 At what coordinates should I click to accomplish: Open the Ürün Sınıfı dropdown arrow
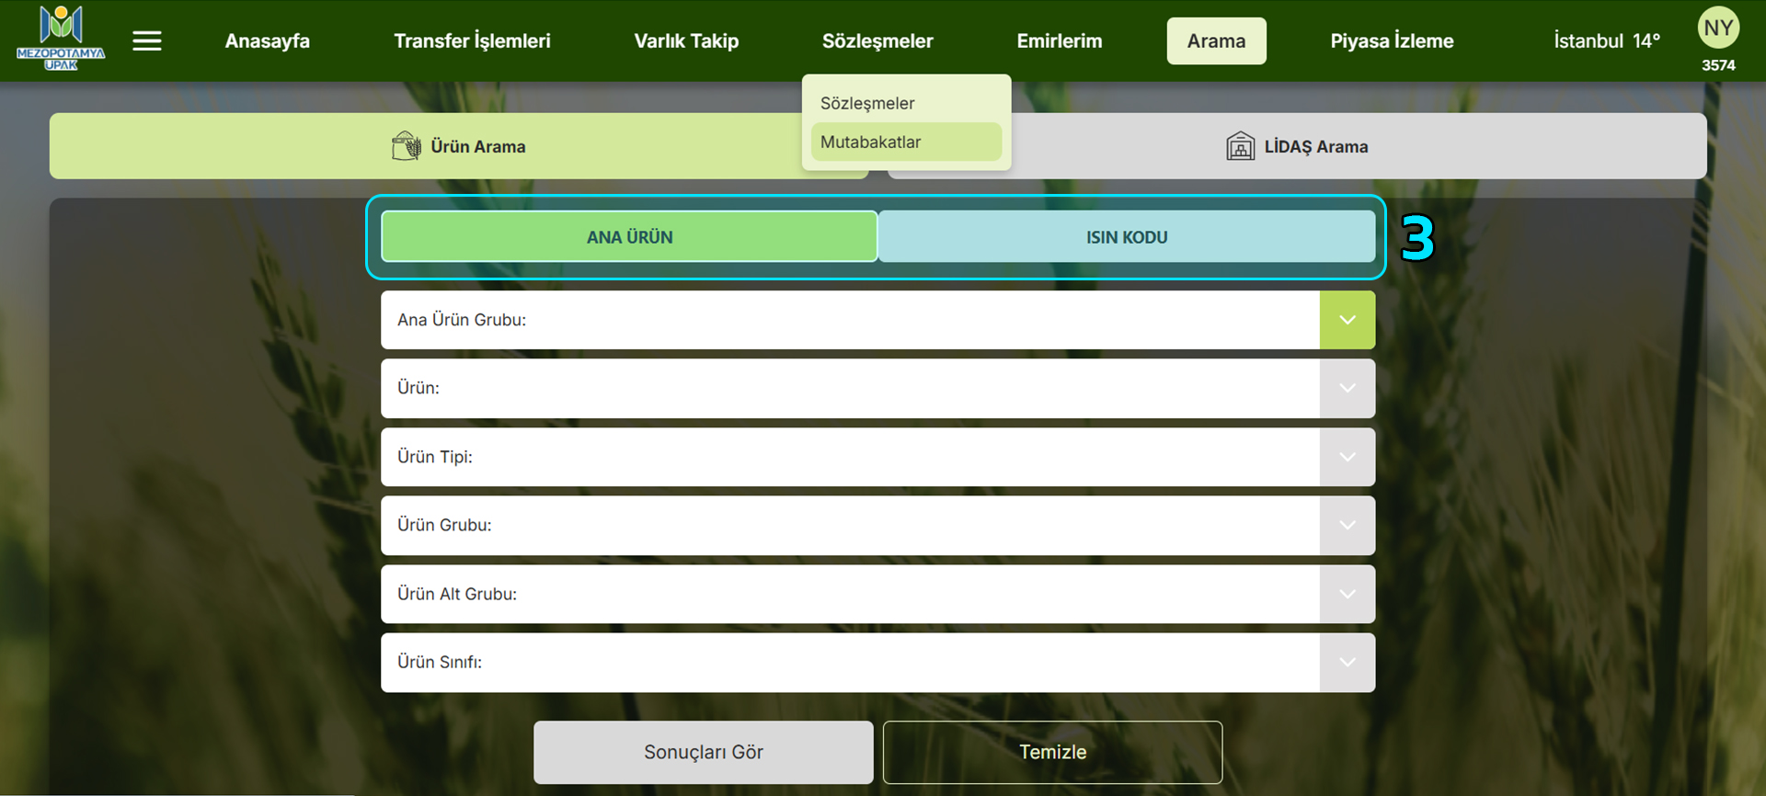1347,662
